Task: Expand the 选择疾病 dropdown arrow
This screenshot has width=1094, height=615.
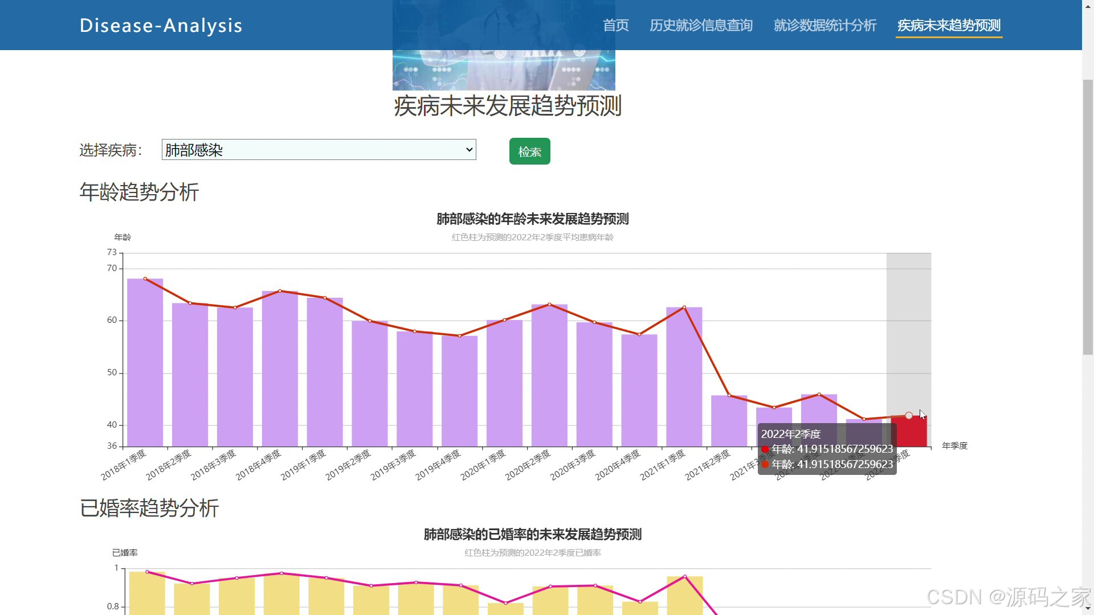Action: [x=469, y=150]
